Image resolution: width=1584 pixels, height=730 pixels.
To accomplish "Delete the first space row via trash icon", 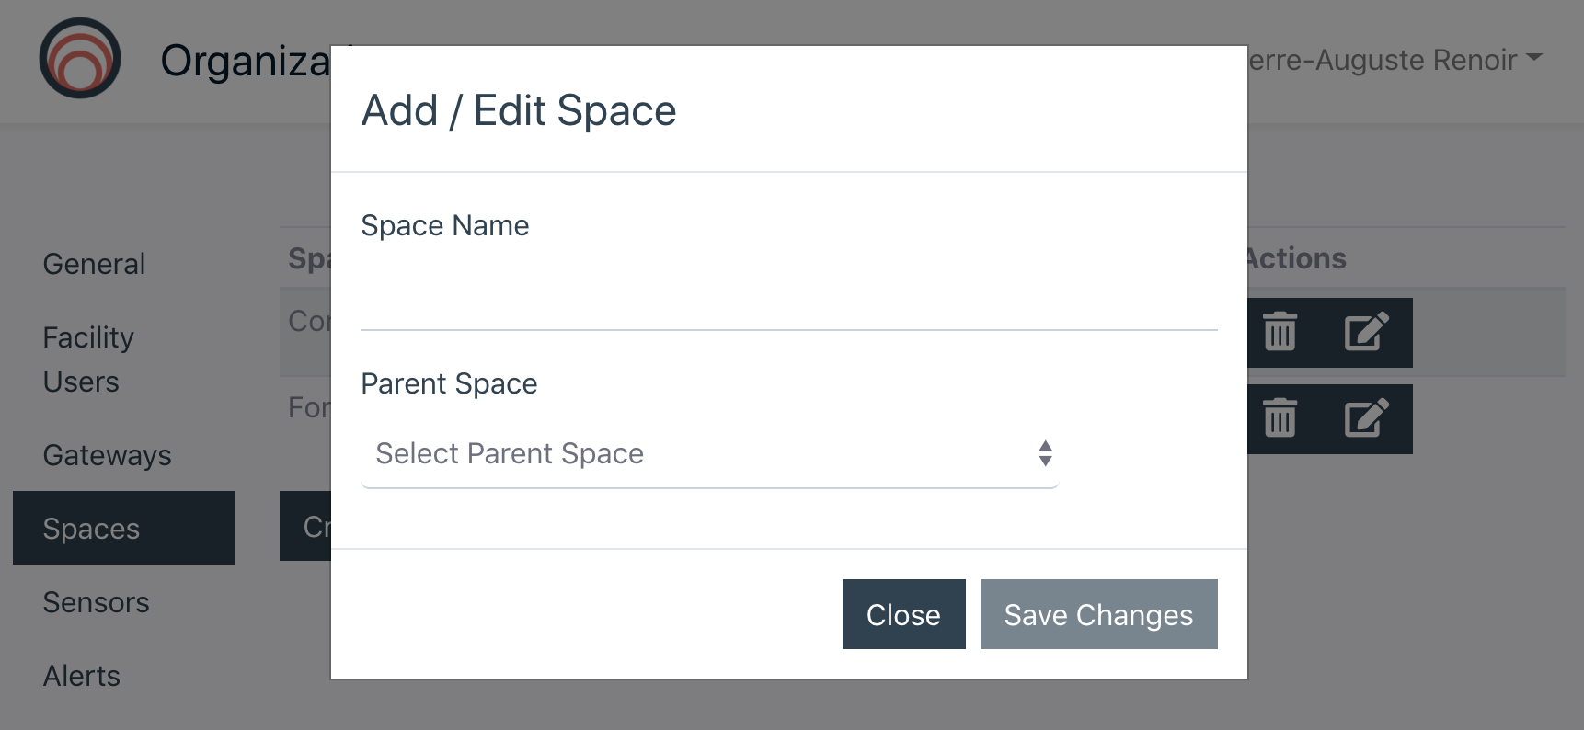I will click(x=1280, y=332).
